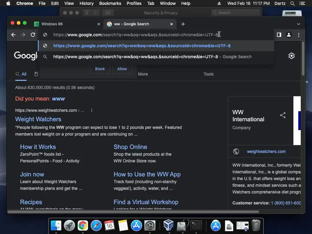Open the Tab menu
The height and width of the screenshot is (234, 312).
point(151,3)
